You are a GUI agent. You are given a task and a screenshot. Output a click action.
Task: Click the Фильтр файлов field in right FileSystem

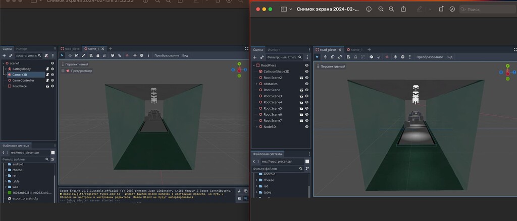[x=278, y=169]
